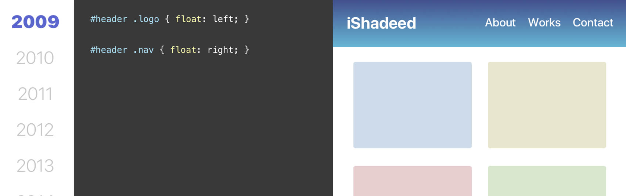Click the "#header .logo" selector in code

click(125, 19)
